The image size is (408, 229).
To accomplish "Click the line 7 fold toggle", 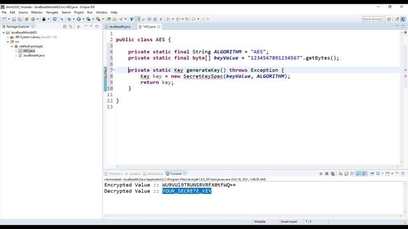I will coord(114,70).
